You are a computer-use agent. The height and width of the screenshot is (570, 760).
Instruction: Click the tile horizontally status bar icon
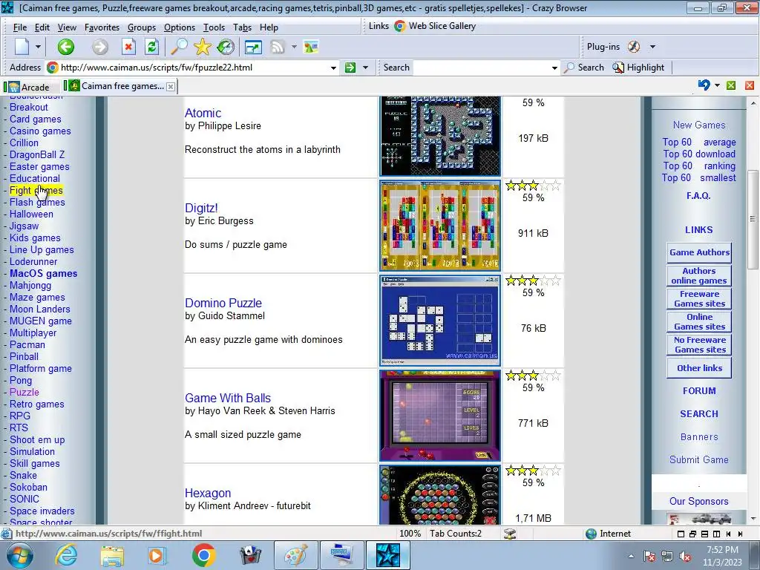(x=705, y=534)
